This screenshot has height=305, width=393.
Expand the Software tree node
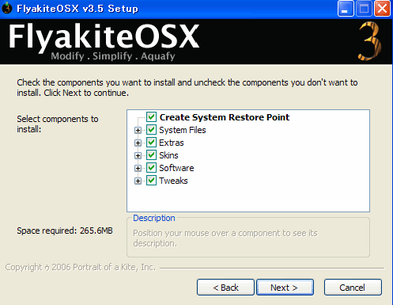[138, 168]
